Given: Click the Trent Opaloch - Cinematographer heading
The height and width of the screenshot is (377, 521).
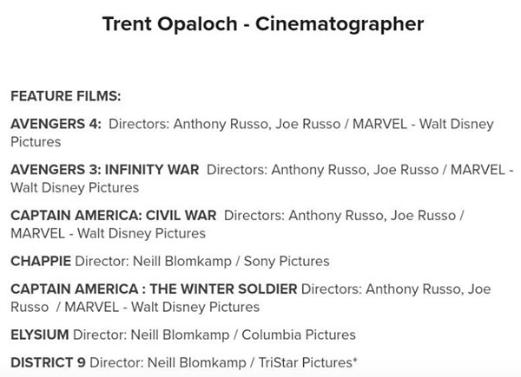Looking at the screenshot, I should point(263,24).
